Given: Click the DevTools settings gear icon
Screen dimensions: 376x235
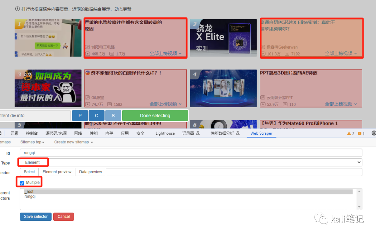Looking at the screenshot, I should point(374,133).
